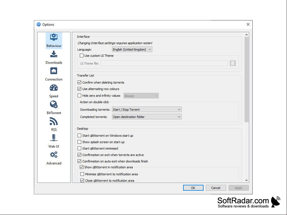Open the Downloads settings page
Viewport: 287px width, 215px height.
tap(54, 58)
